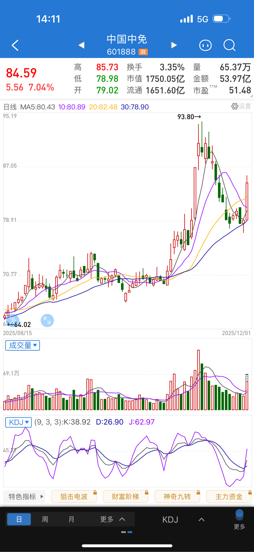Open locked 狙击电波 indicator
This screenshot has height=552, width=254.
(x=74, y=496)
